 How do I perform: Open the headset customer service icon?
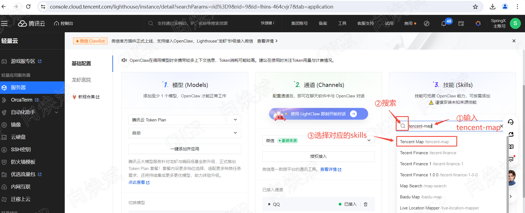point(511,122)
